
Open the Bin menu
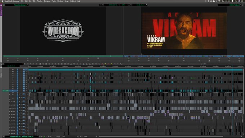[30, 1]
